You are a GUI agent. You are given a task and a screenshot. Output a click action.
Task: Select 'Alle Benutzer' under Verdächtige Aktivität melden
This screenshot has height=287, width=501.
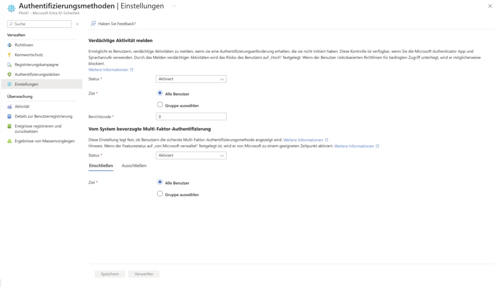pyautogui.click(x=160, y=93)
